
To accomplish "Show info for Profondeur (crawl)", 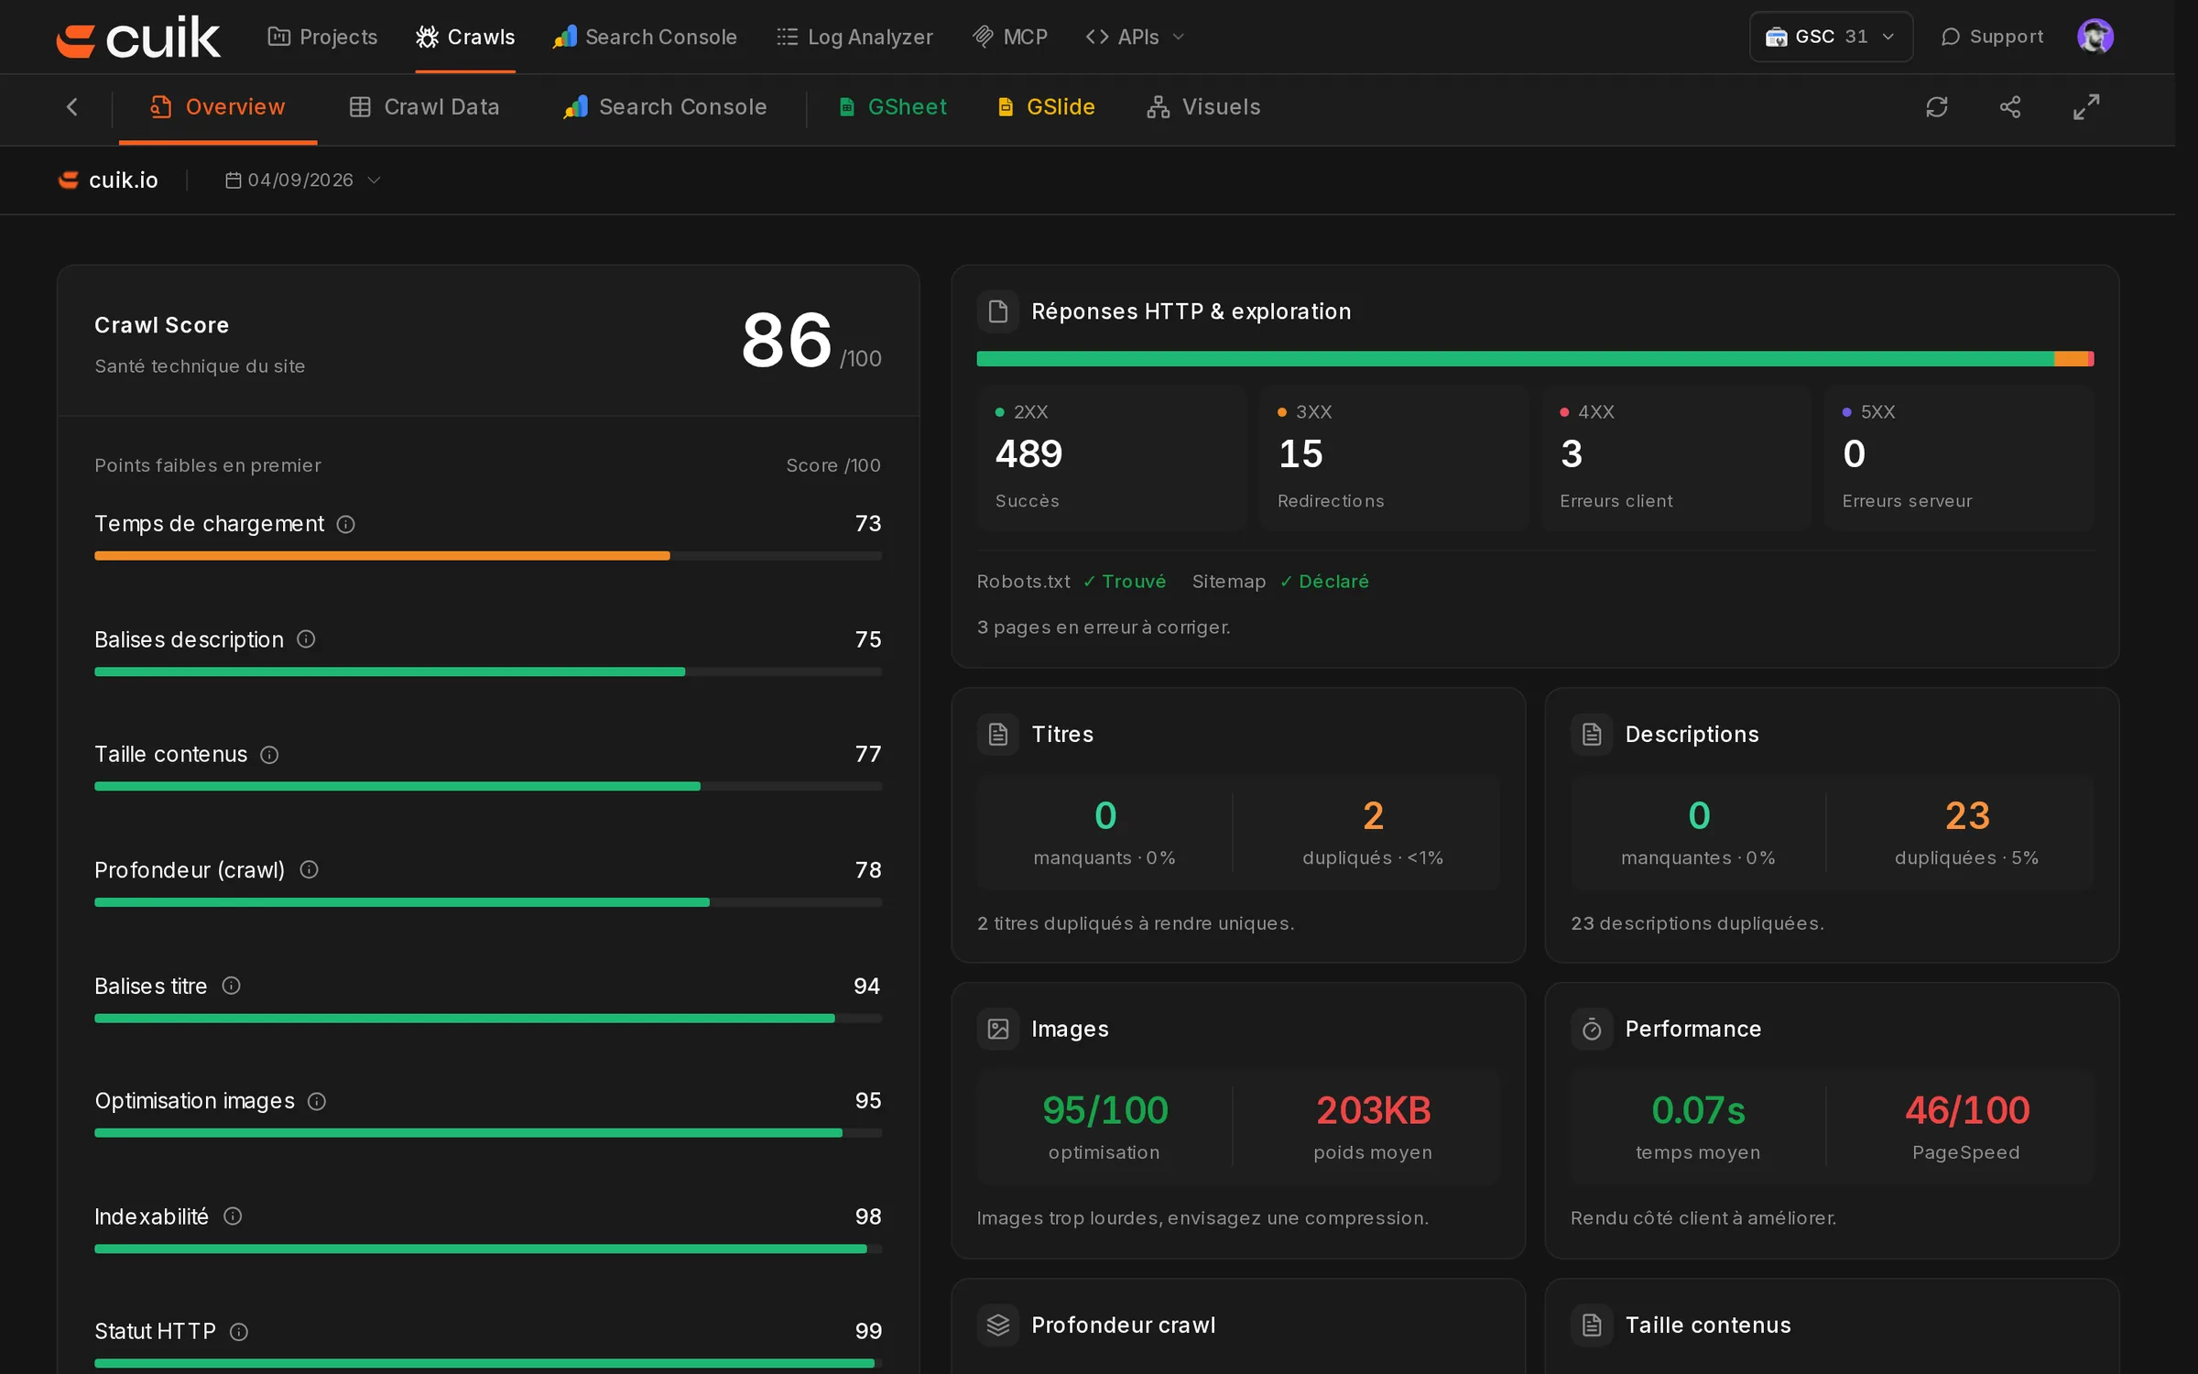I will click(x=310, y=870).
